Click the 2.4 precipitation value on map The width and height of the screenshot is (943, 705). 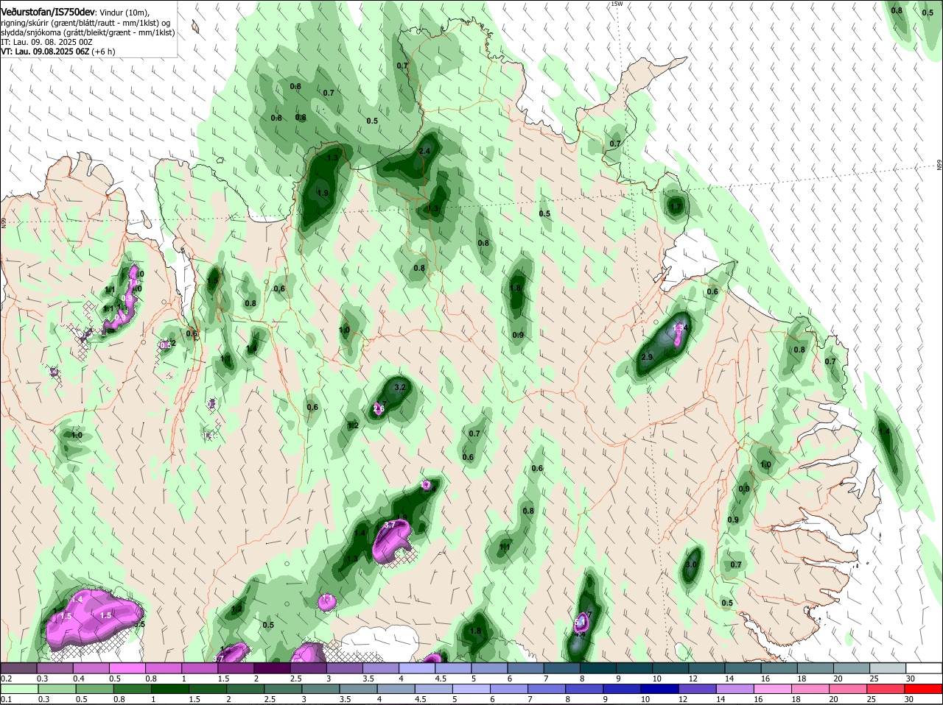point(424,151)
